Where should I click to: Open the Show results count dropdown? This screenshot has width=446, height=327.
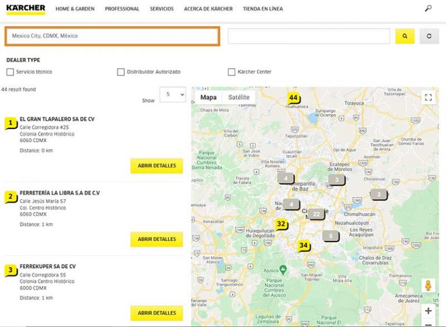(172, 95)
